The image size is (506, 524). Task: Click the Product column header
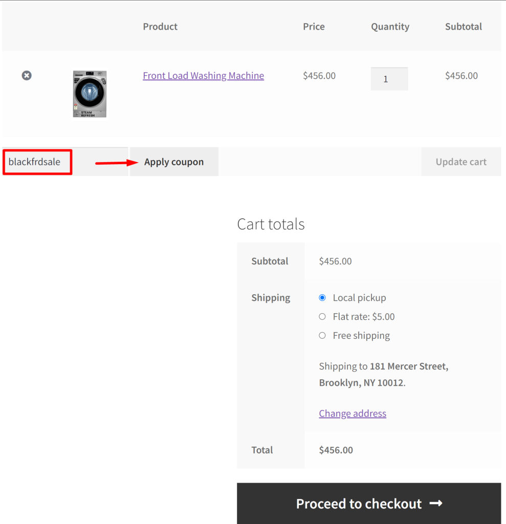pos(160,27)
